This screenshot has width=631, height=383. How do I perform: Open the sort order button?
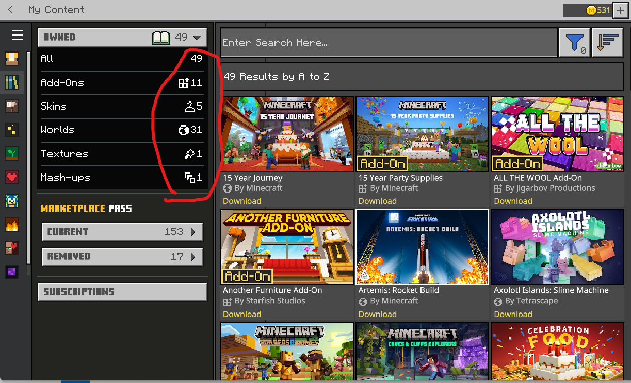pos(608,43)
